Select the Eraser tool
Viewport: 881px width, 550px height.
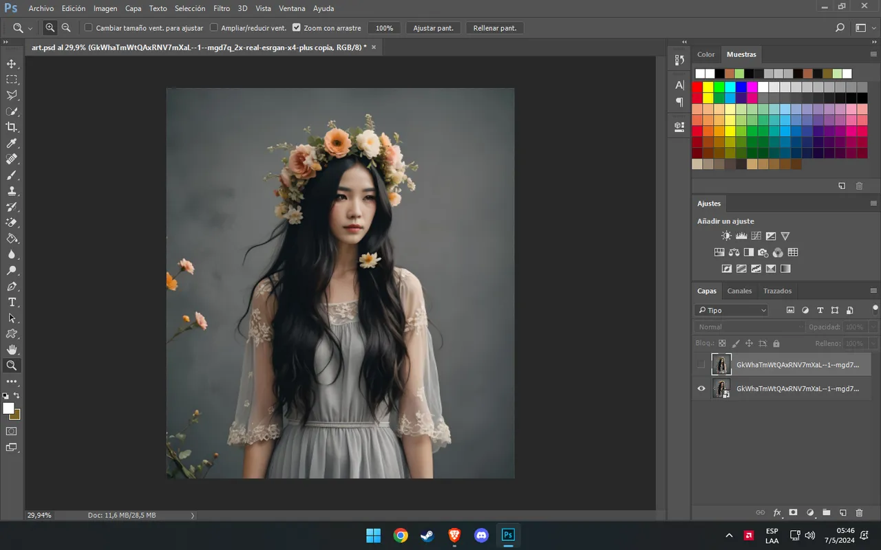click(12, 223)
